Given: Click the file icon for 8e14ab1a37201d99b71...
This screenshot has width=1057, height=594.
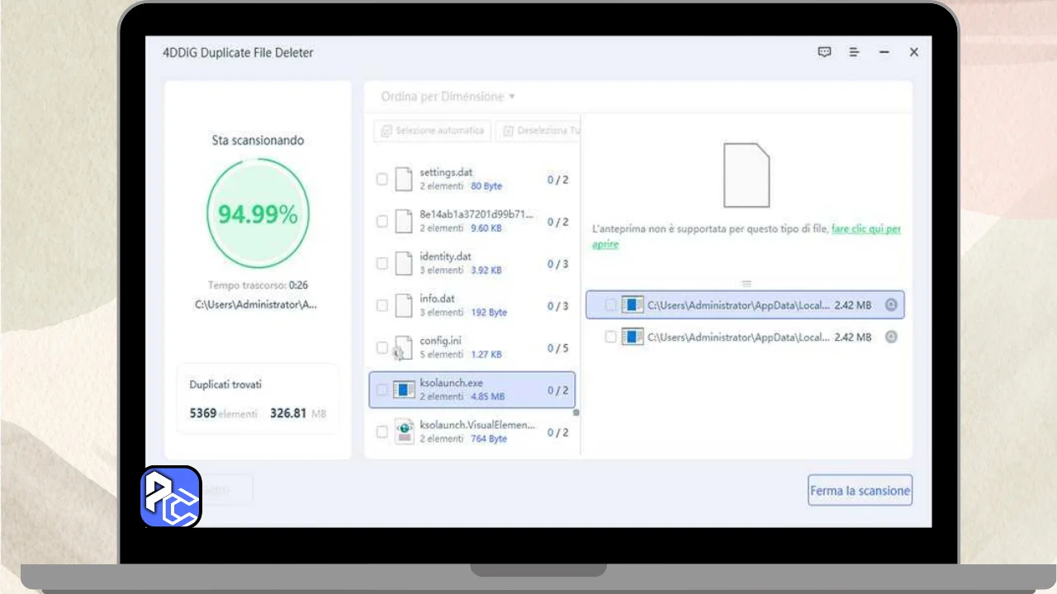Looking at the screenshot, I should pyautogui.click(x=403, y=221).
